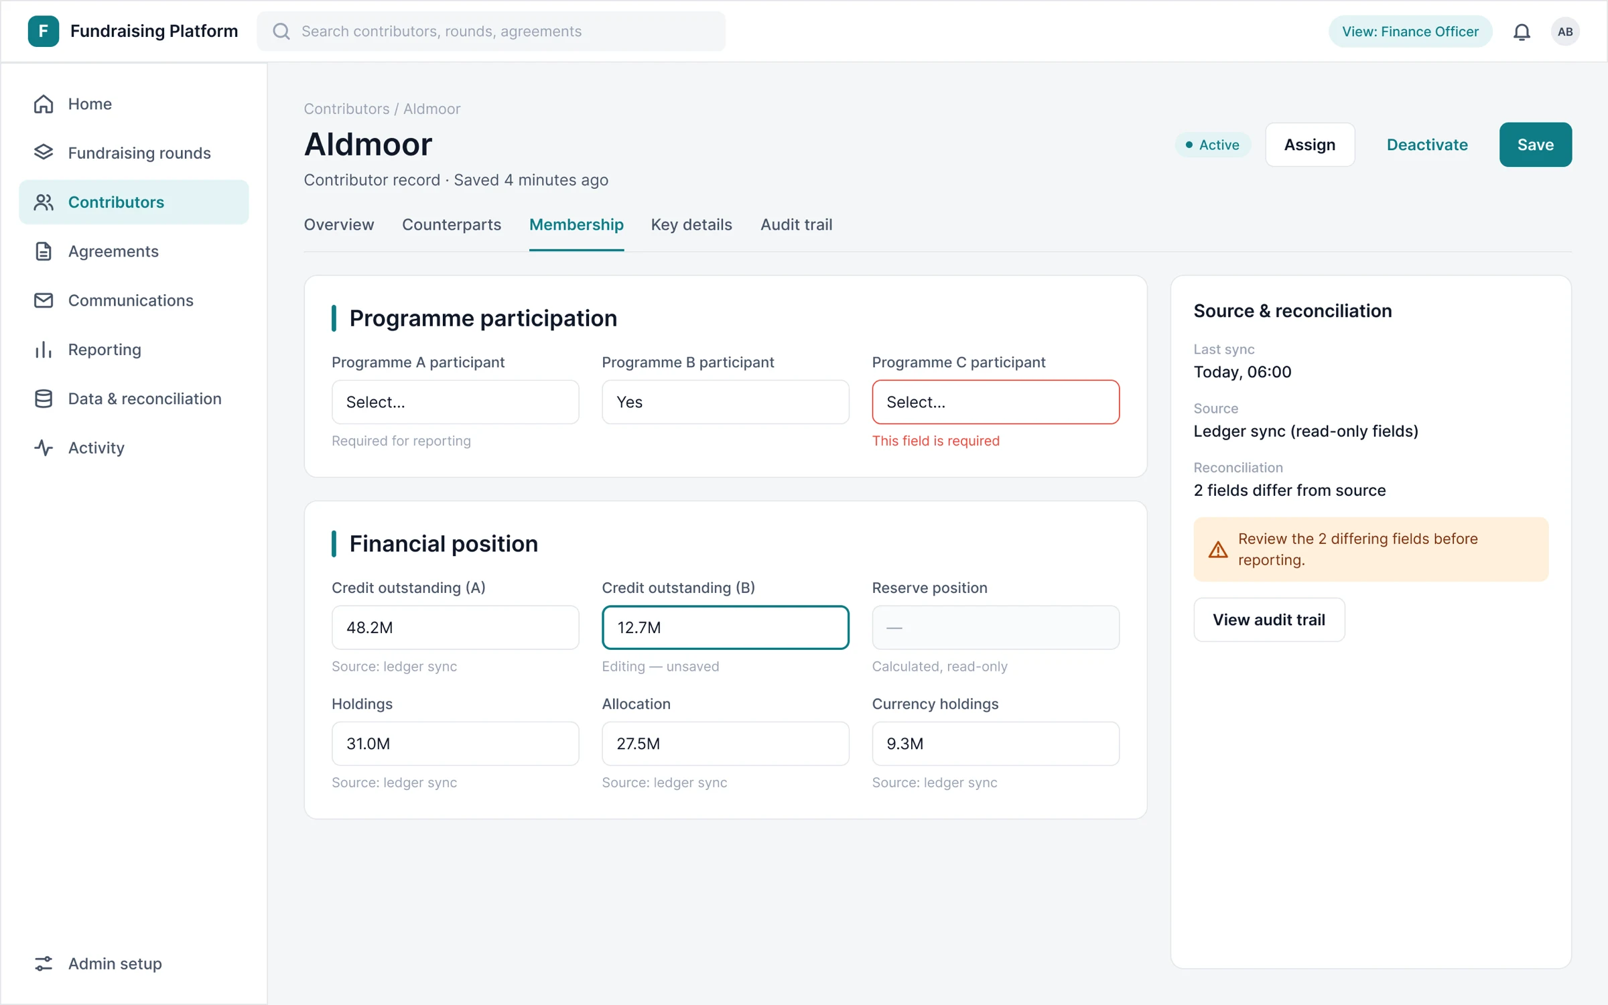Screen dimensions: 1608x1005
Task: Click the Holdings 31.0M field
Action: tap(456, 744)
